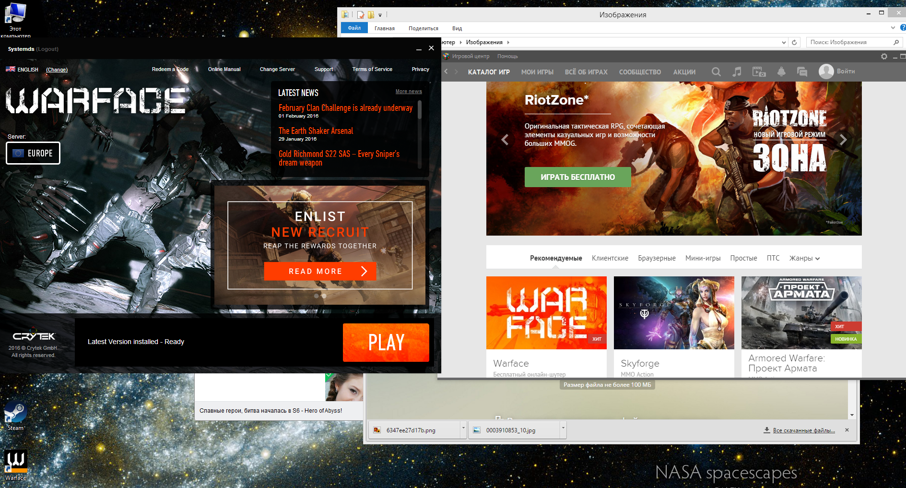
Task: Click the refresh icon in Explorer address bar
Action: pyautogui.click(x=794, y=42)
